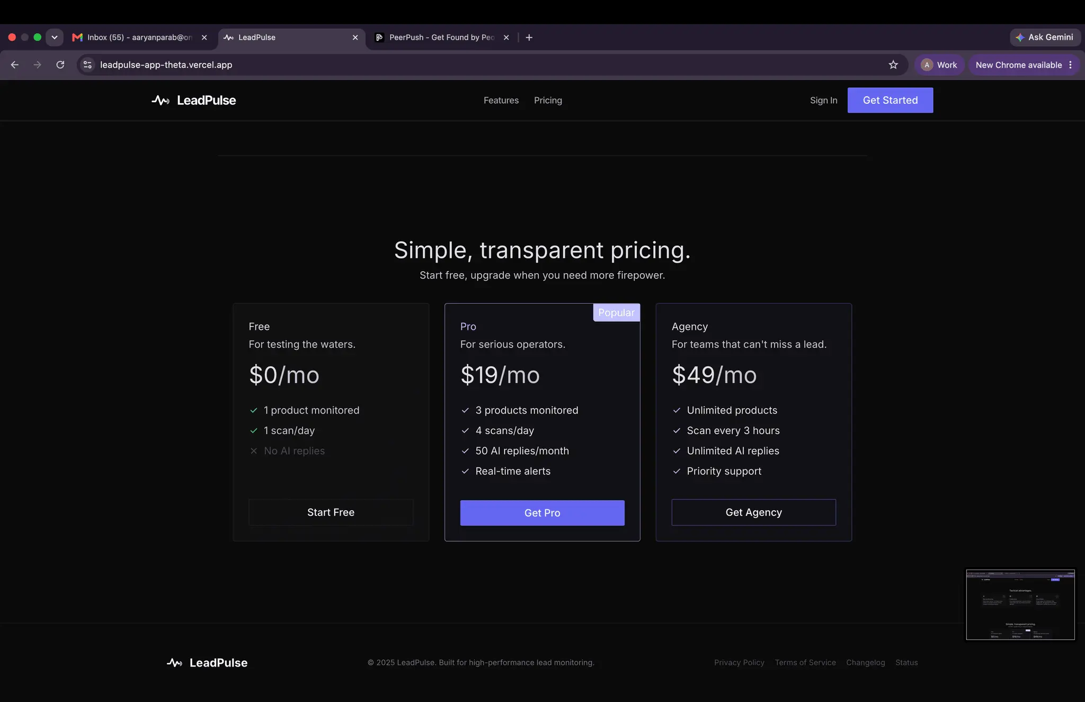This screenshot has width=1085, height=702.
Task: Click the floating screenshot preview thumbnail
Action: (x=1020, y=605)
